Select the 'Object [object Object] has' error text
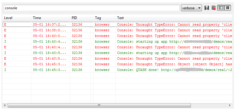 174,64
